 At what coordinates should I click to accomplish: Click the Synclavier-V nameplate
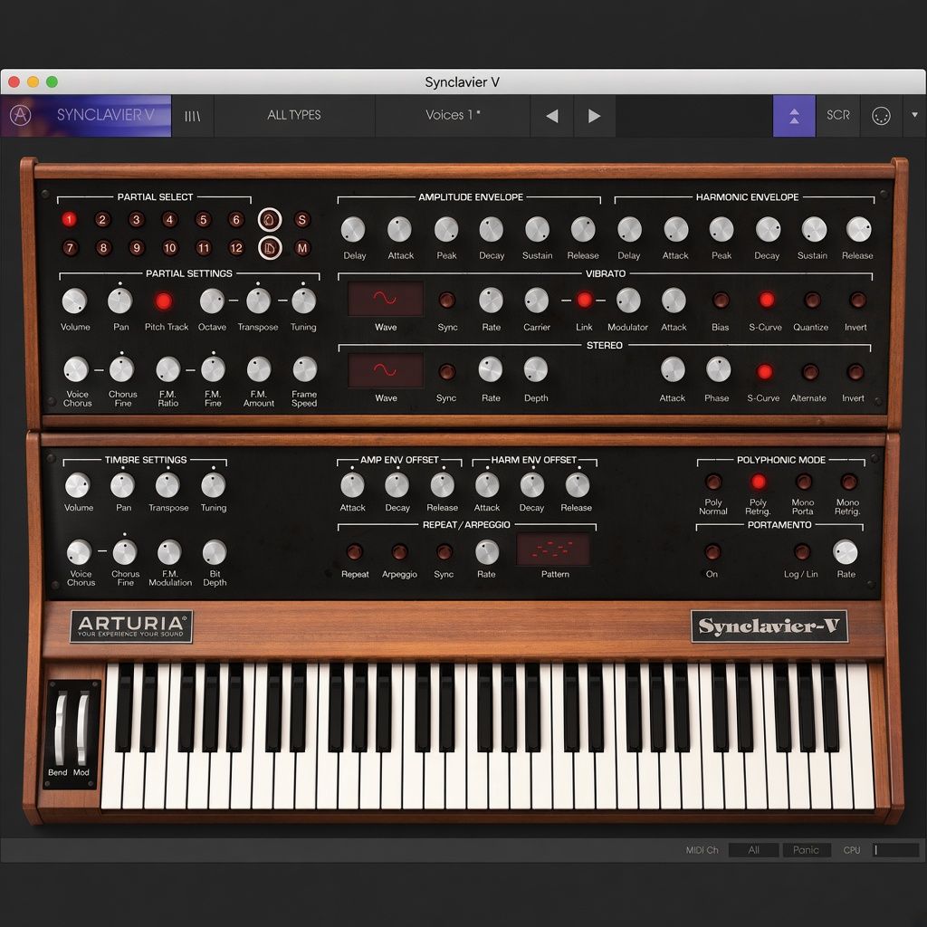click(769, 626)
